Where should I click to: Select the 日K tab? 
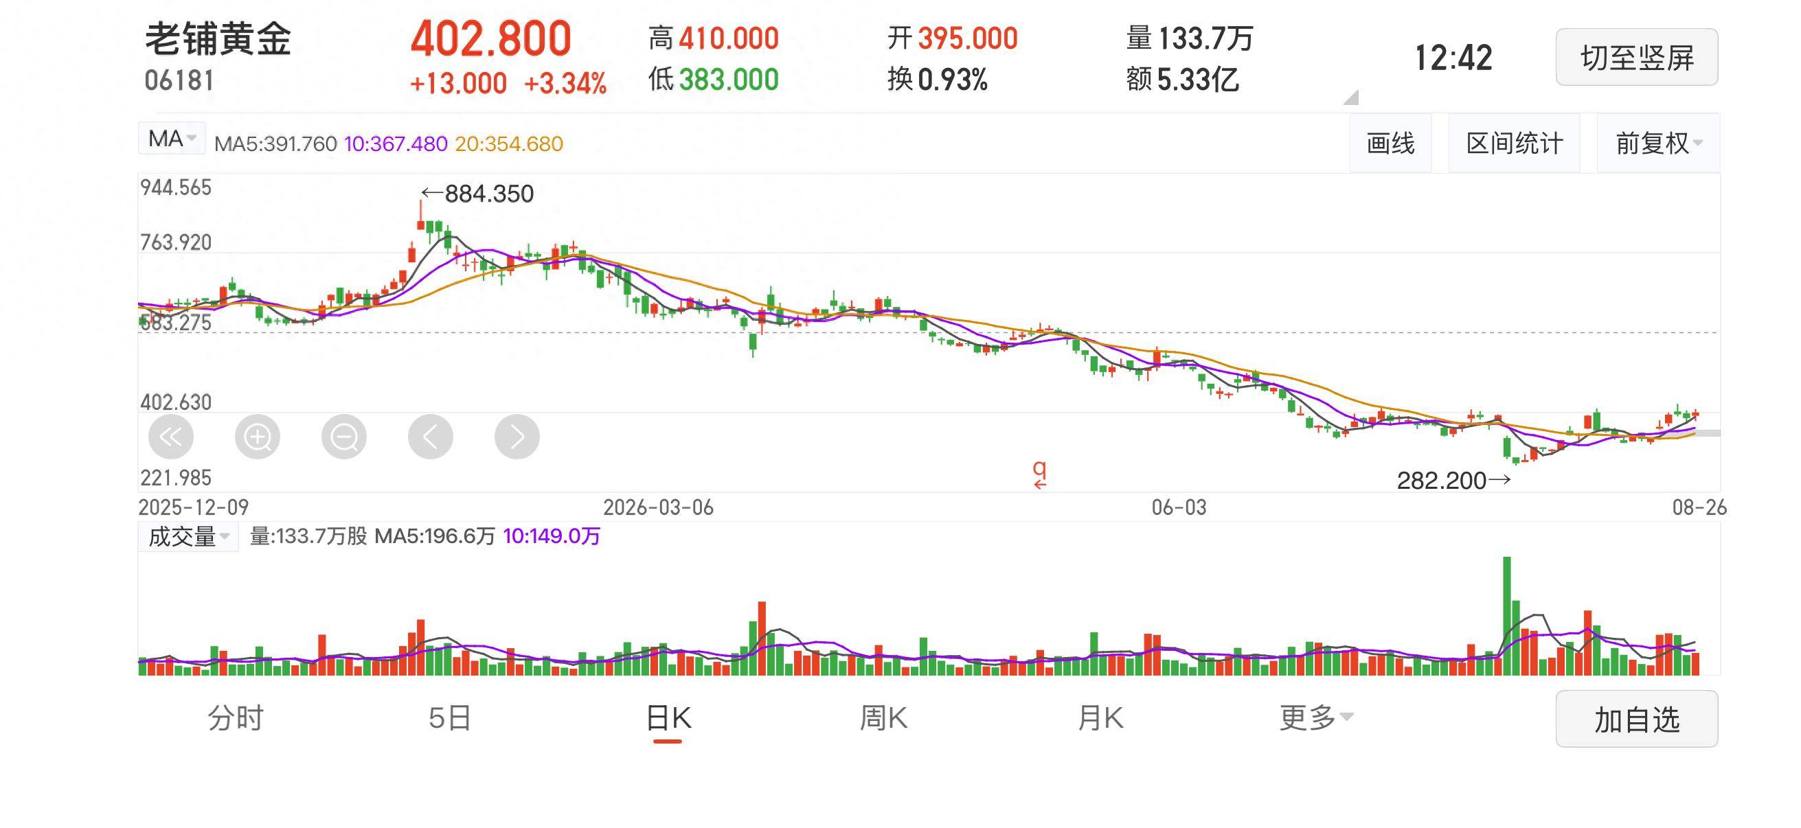[x=668, y=718]
